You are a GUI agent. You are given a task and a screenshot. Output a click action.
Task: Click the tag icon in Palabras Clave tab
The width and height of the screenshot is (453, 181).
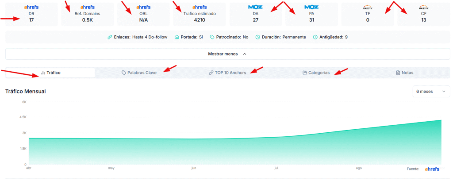124,73
